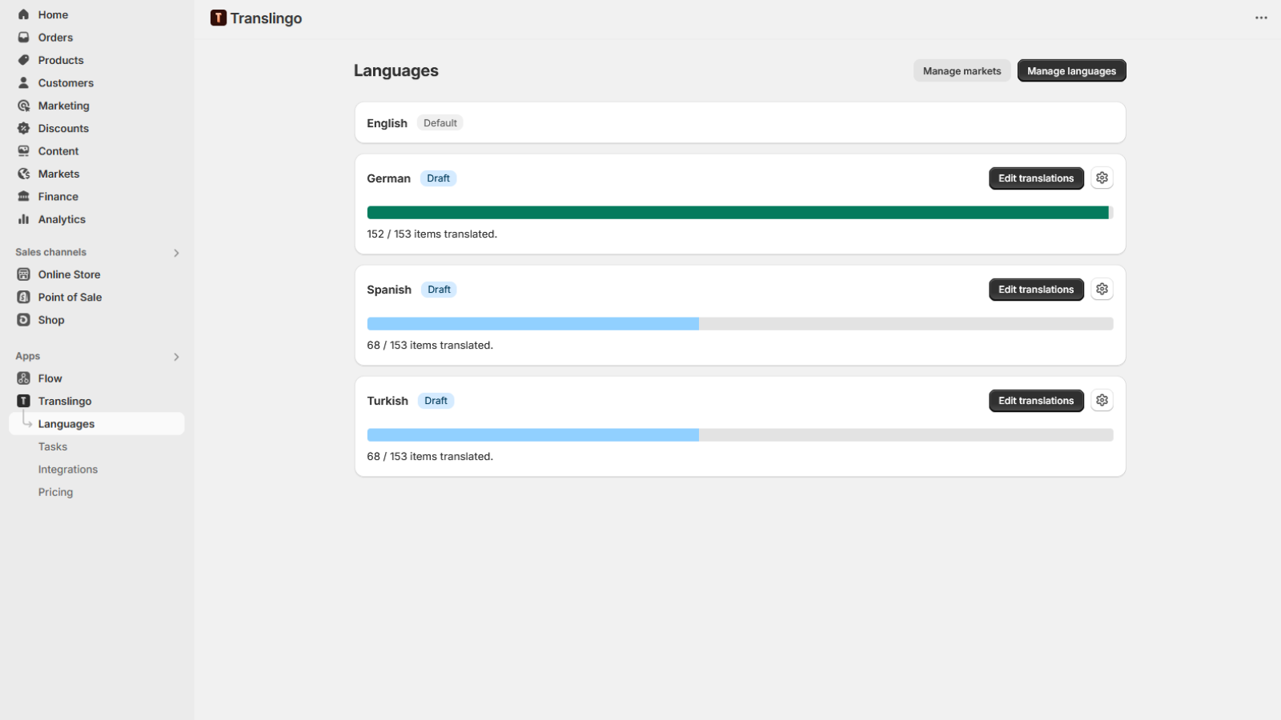The image size is (1281, 720).
Task: Click the Shop channel icon
Action: point(24,320)
